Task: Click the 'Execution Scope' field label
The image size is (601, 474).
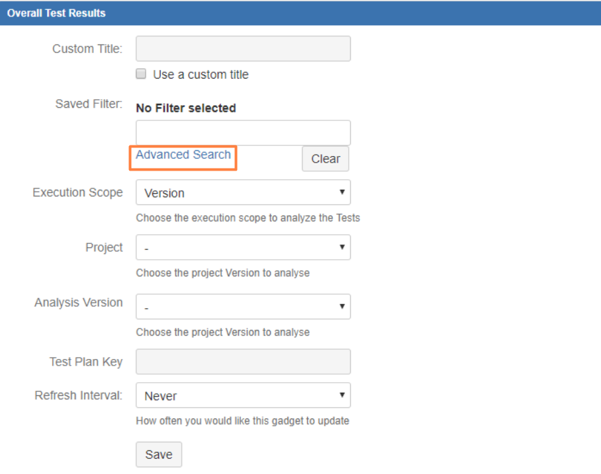Action: click(x=77, y=192)
